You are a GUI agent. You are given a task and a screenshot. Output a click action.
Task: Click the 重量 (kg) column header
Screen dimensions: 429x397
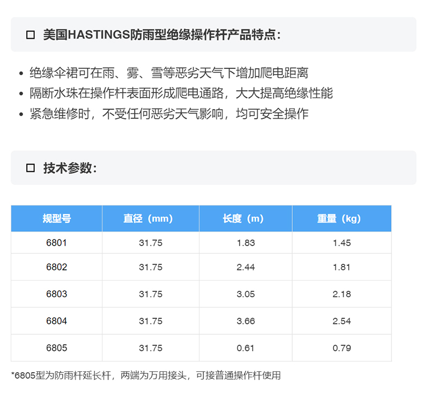339,218
